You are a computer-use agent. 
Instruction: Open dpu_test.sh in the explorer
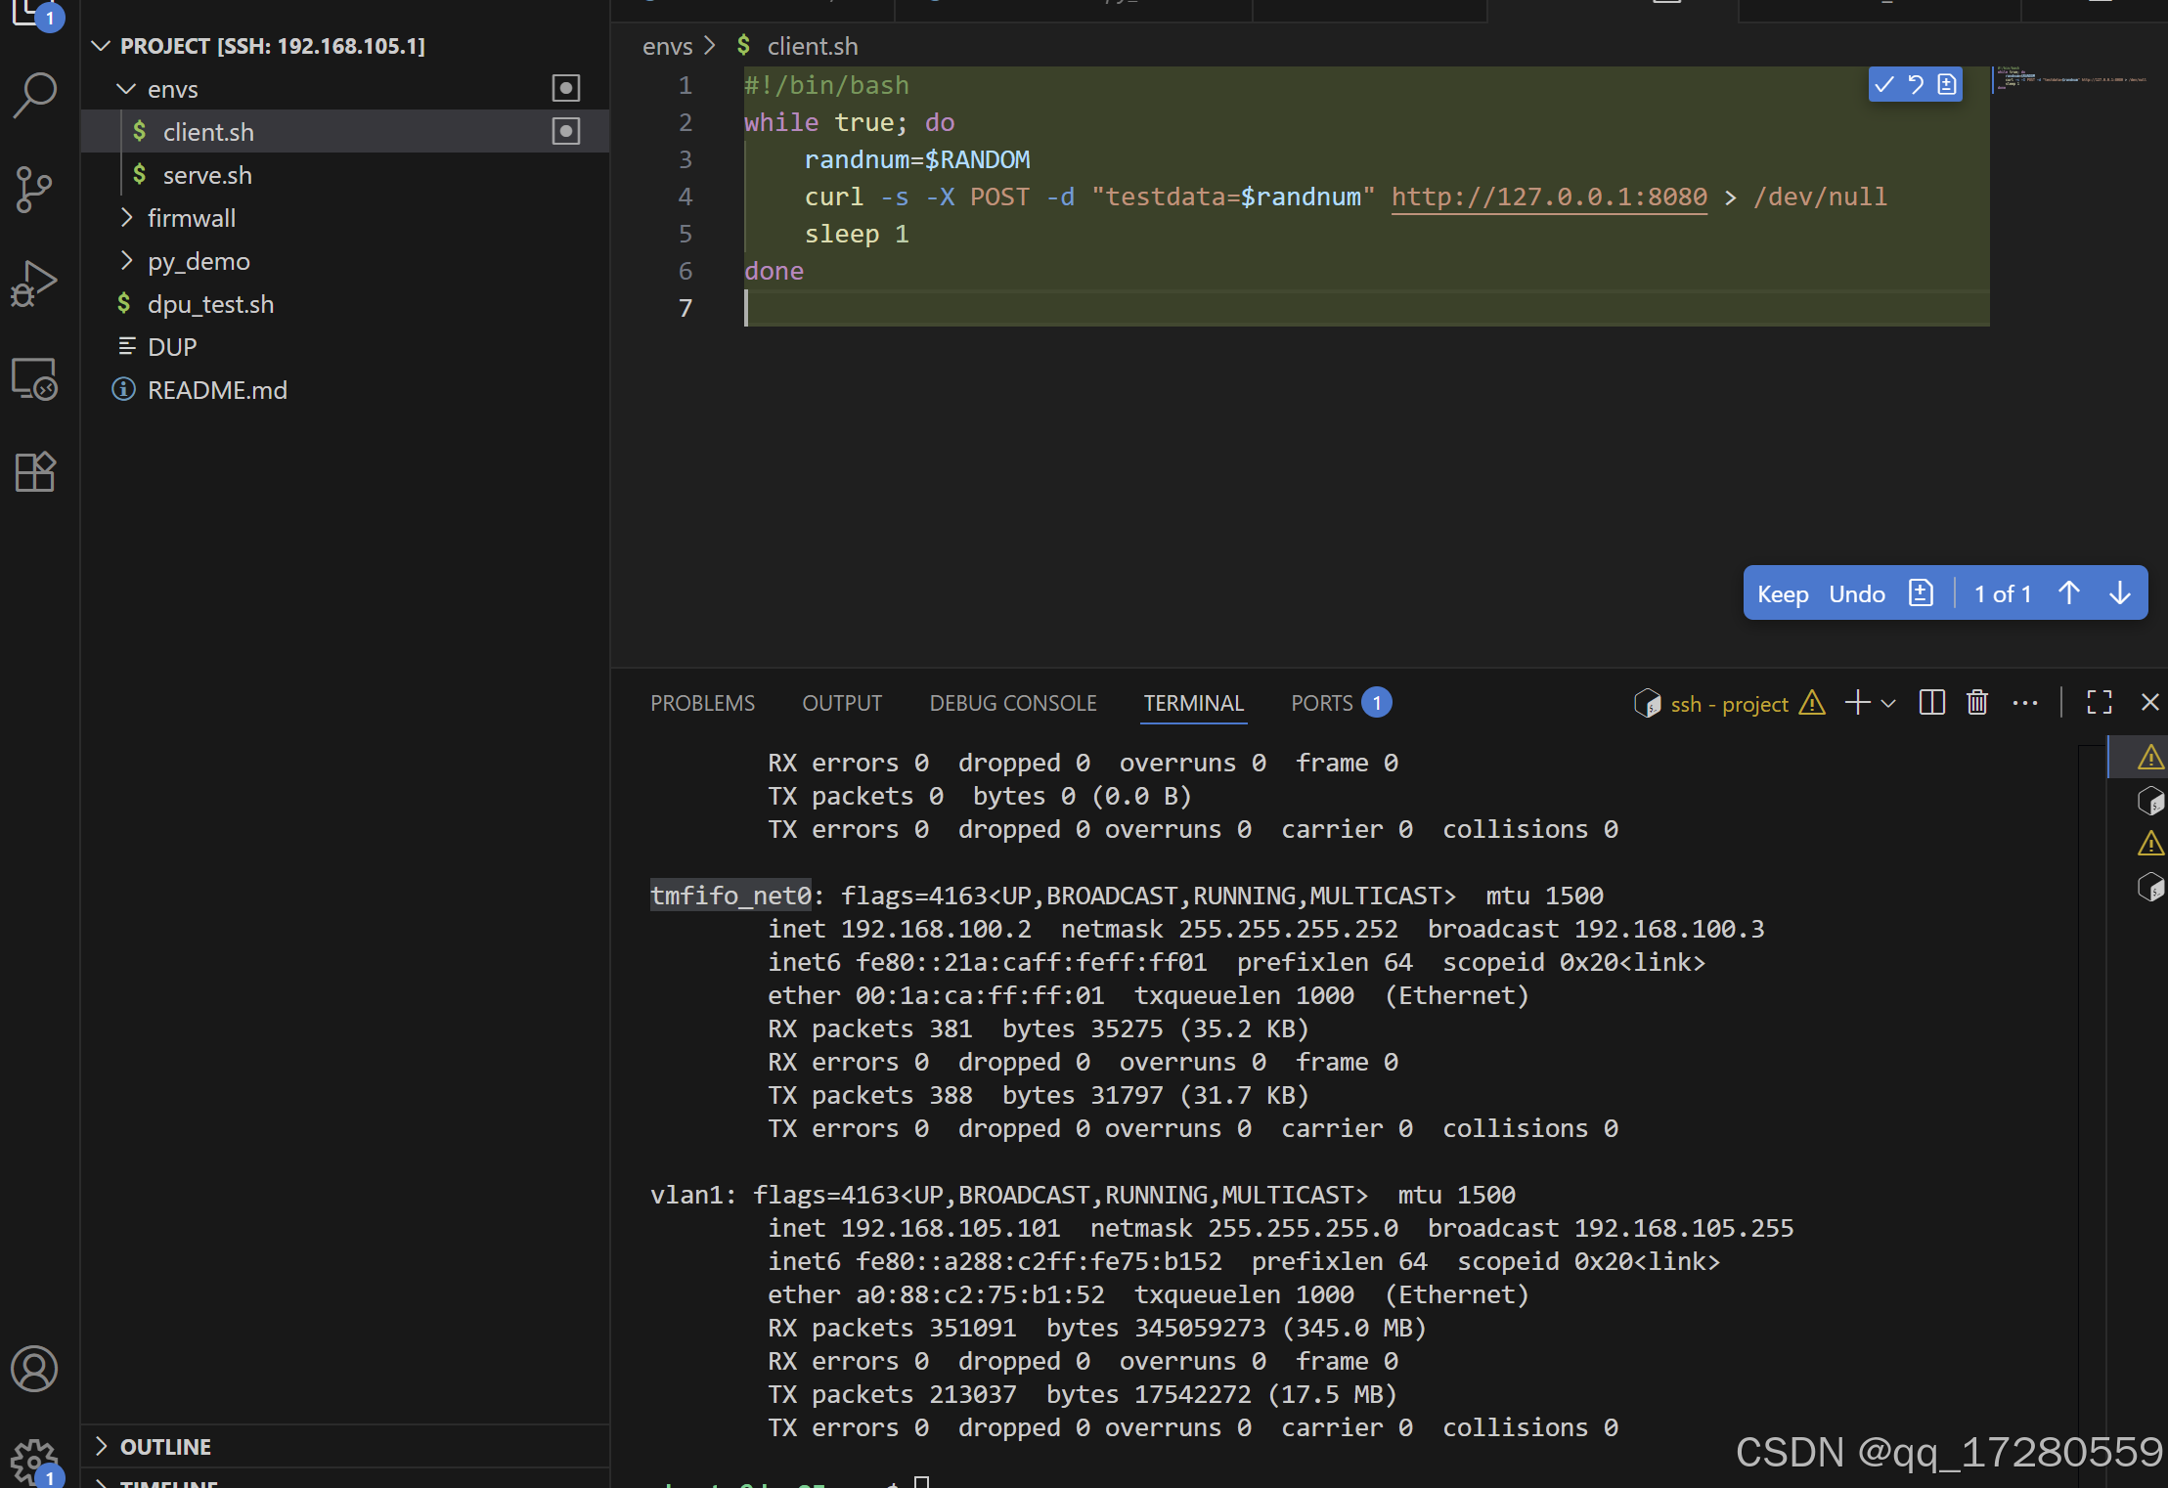click(345, 304)
